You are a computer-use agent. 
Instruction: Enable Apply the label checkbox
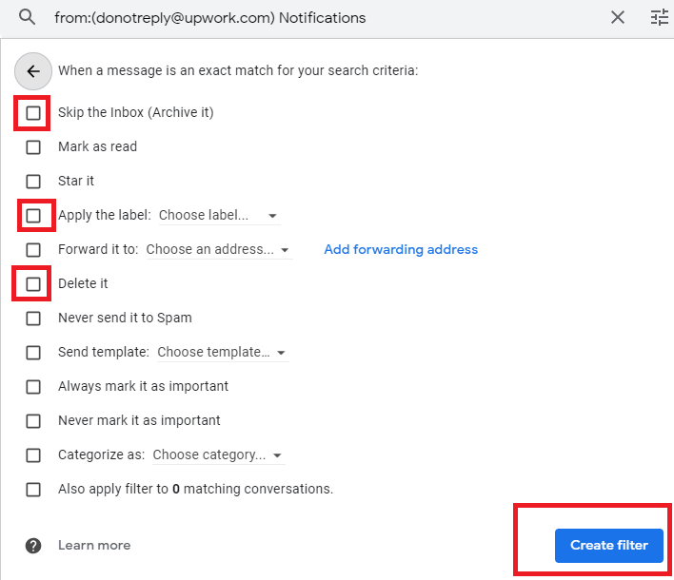[33, 216]
